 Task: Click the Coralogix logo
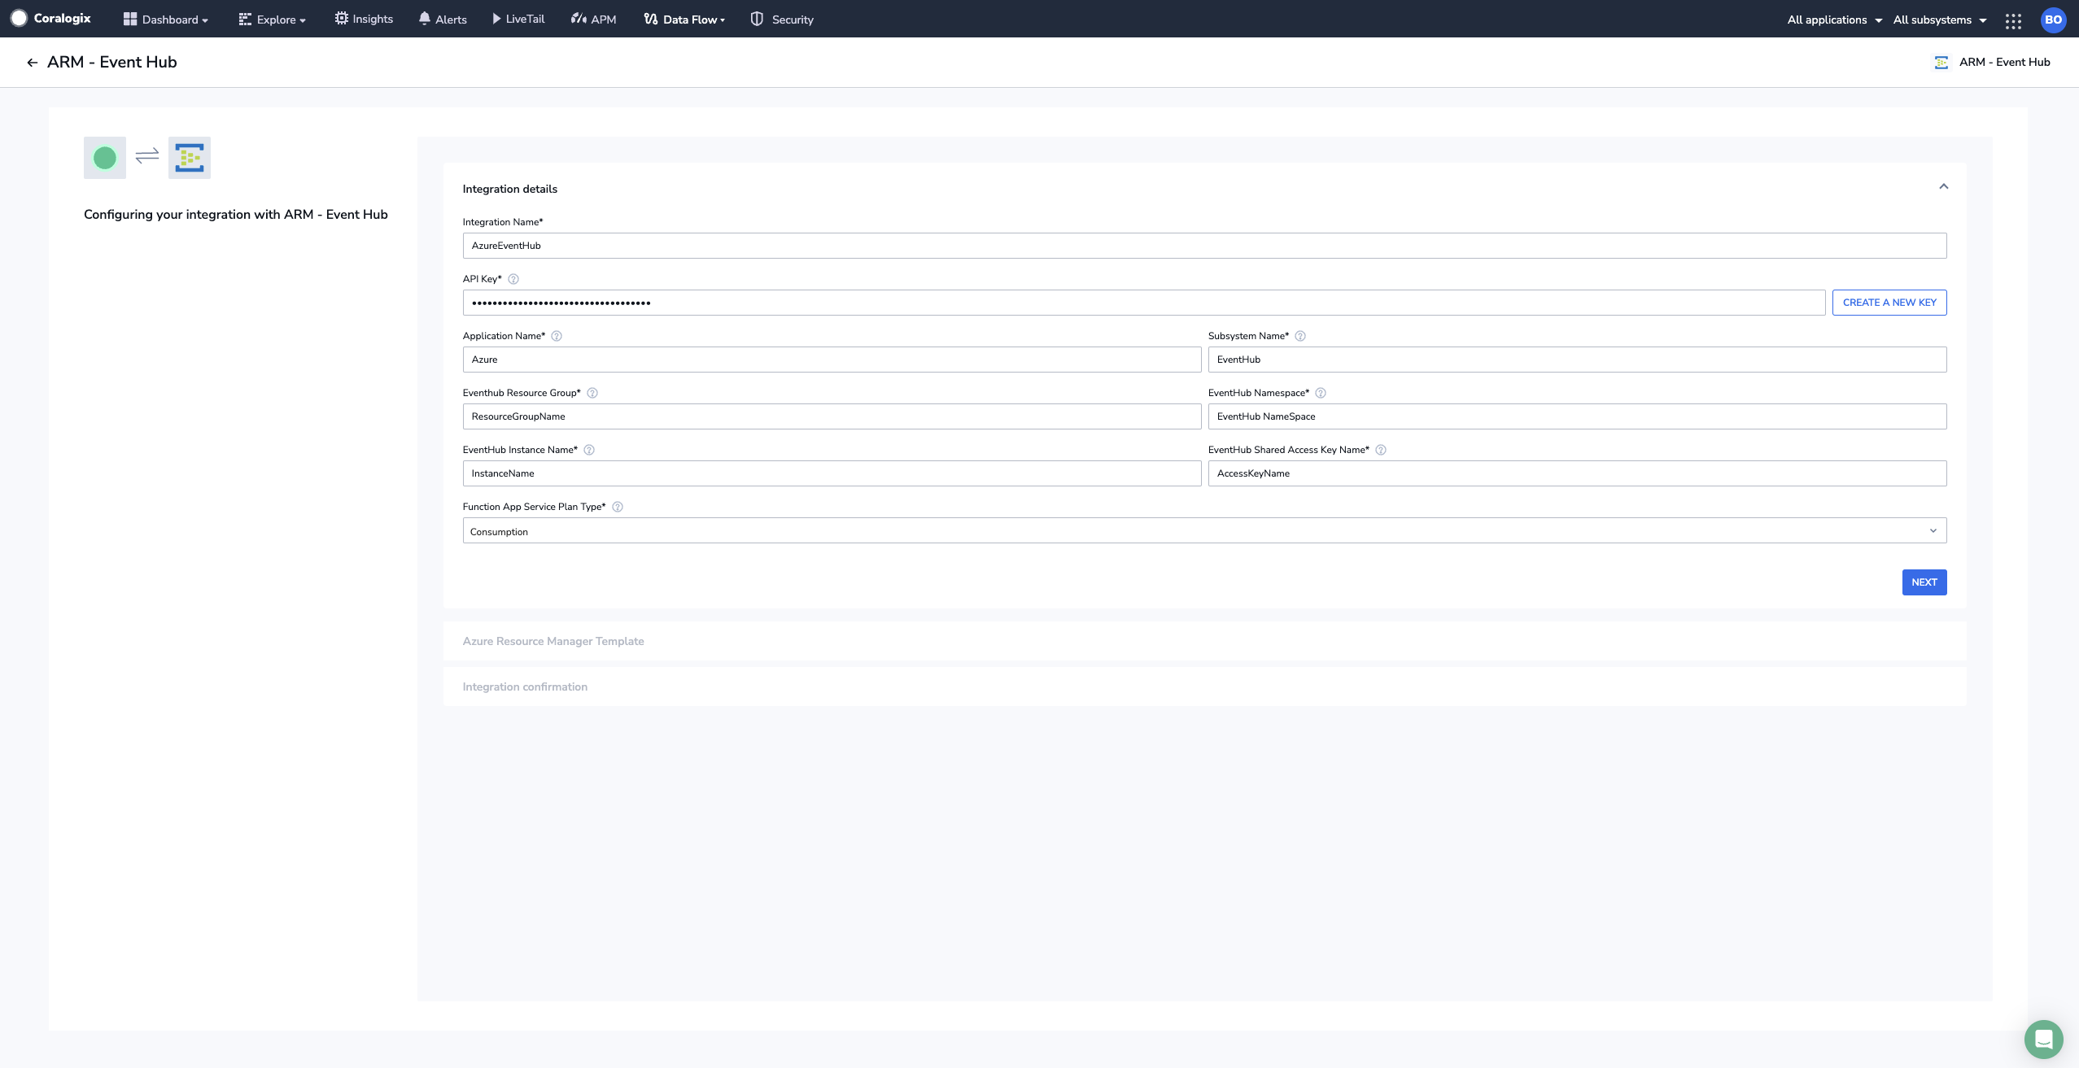pos(50,18)
